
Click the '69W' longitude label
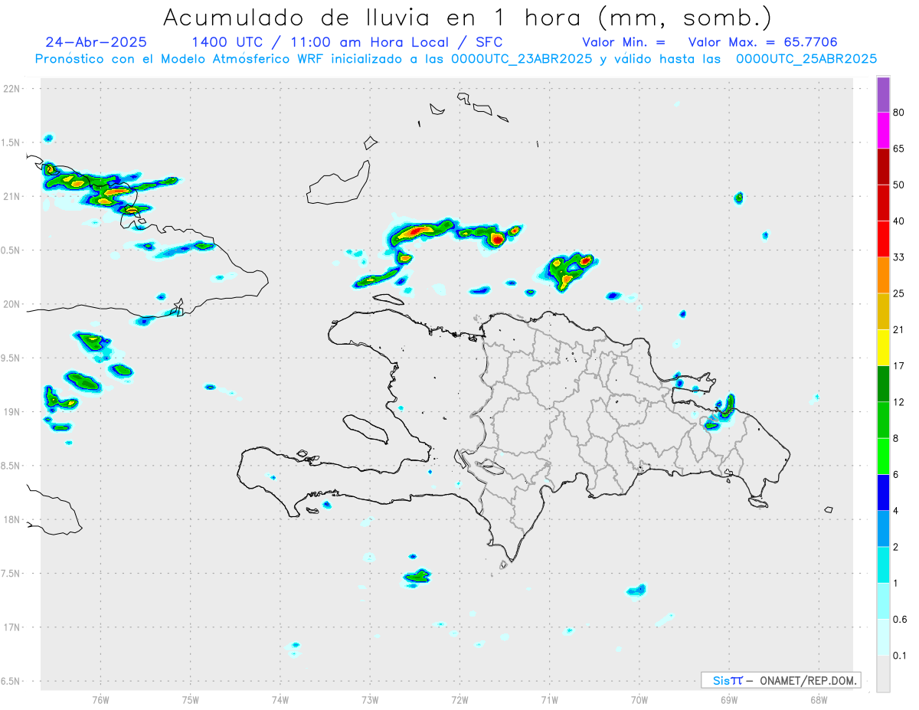click(x=729, y=699)
